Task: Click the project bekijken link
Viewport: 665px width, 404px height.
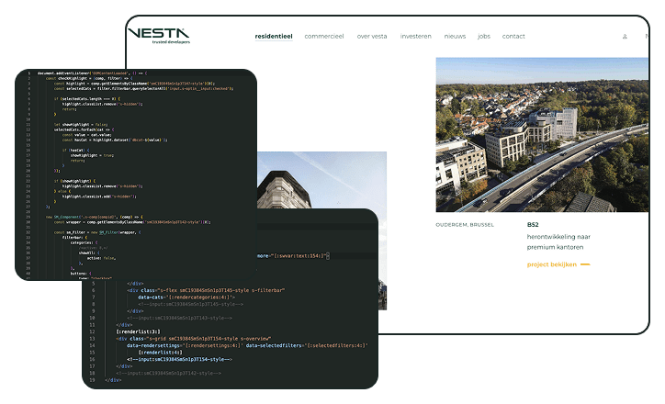Action: 552,264
